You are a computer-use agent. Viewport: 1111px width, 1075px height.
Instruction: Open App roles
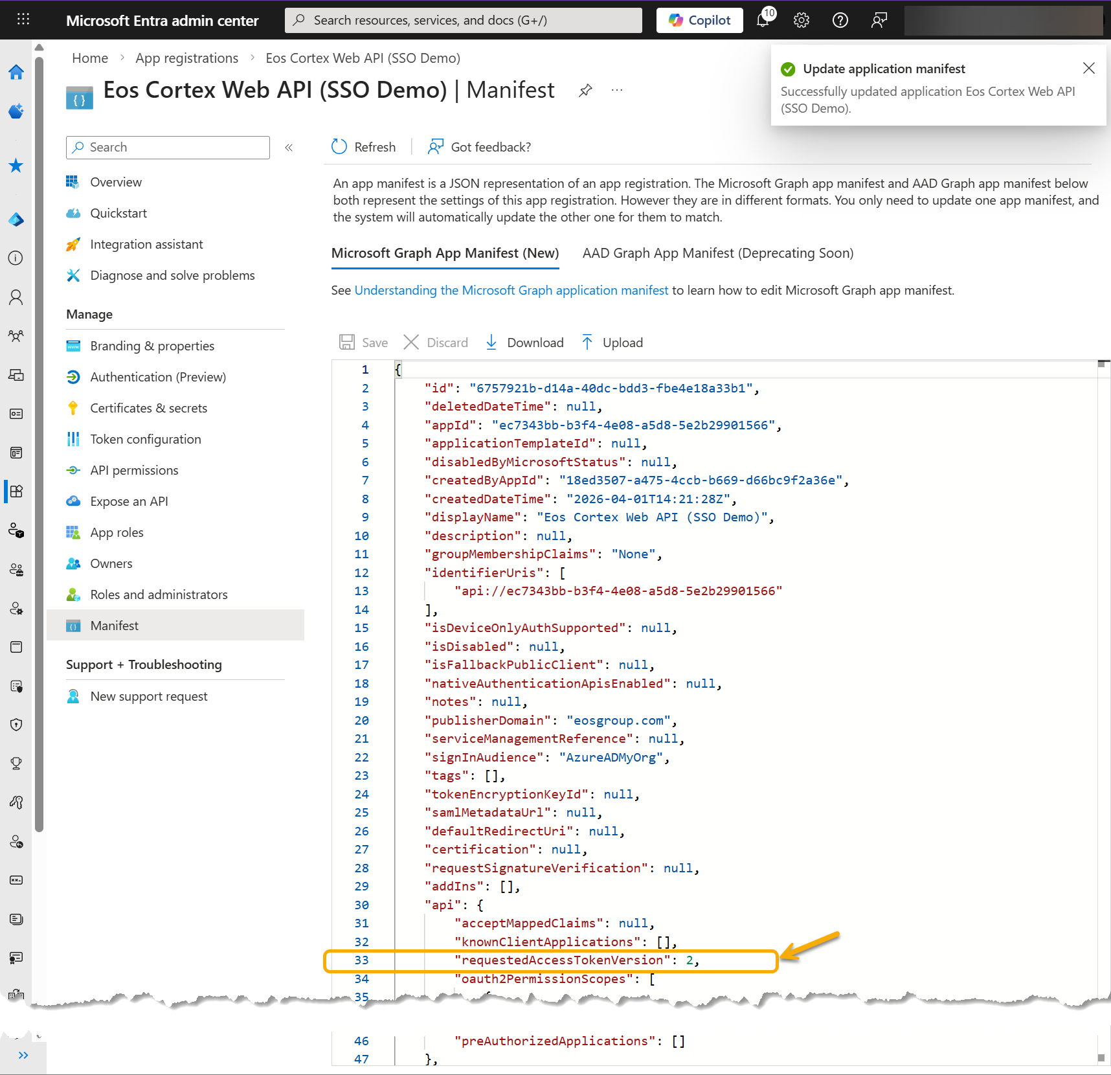(117, 532)
